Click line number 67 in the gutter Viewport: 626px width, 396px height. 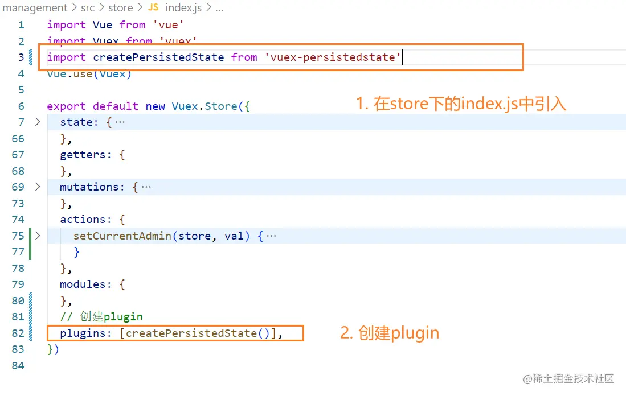tap(18, 155)
